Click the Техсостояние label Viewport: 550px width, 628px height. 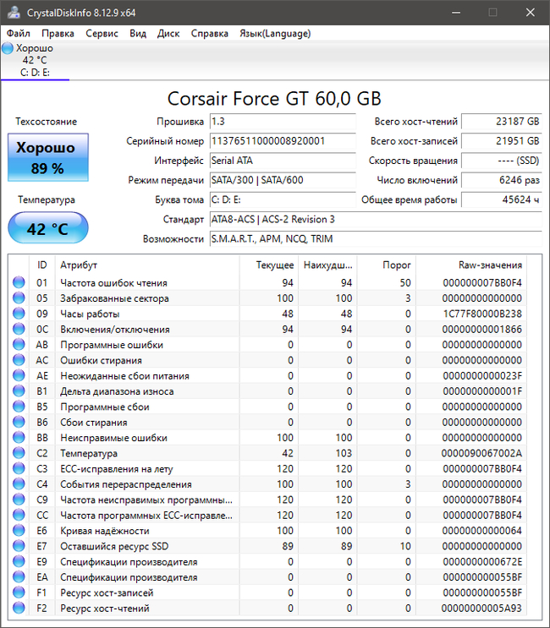[x=46, y=122]
